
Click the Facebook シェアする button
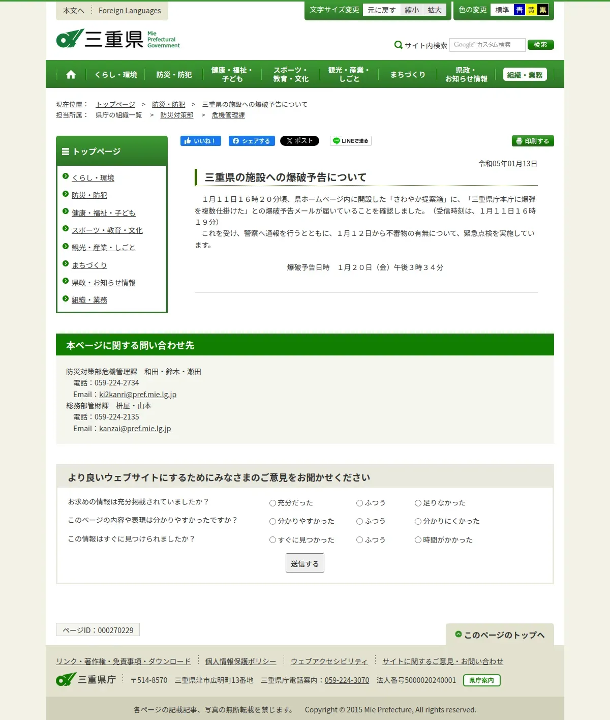pyautogui.click(x=252, y=141)
